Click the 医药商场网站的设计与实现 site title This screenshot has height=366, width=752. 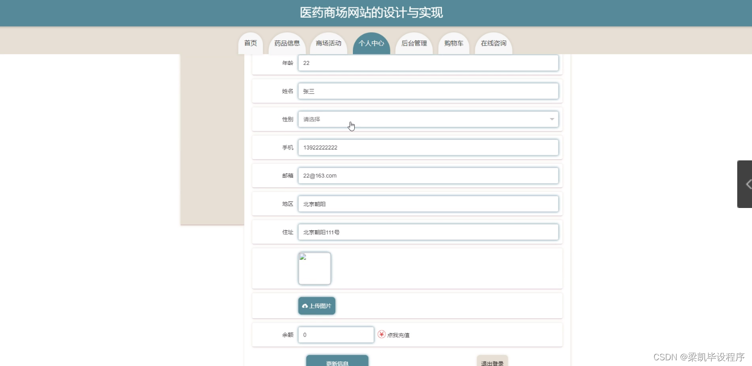click(371, 13)
